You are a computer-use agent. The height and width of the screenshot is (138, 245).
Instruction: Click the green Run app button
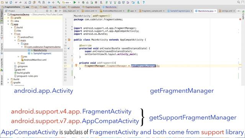coord(75,2)
